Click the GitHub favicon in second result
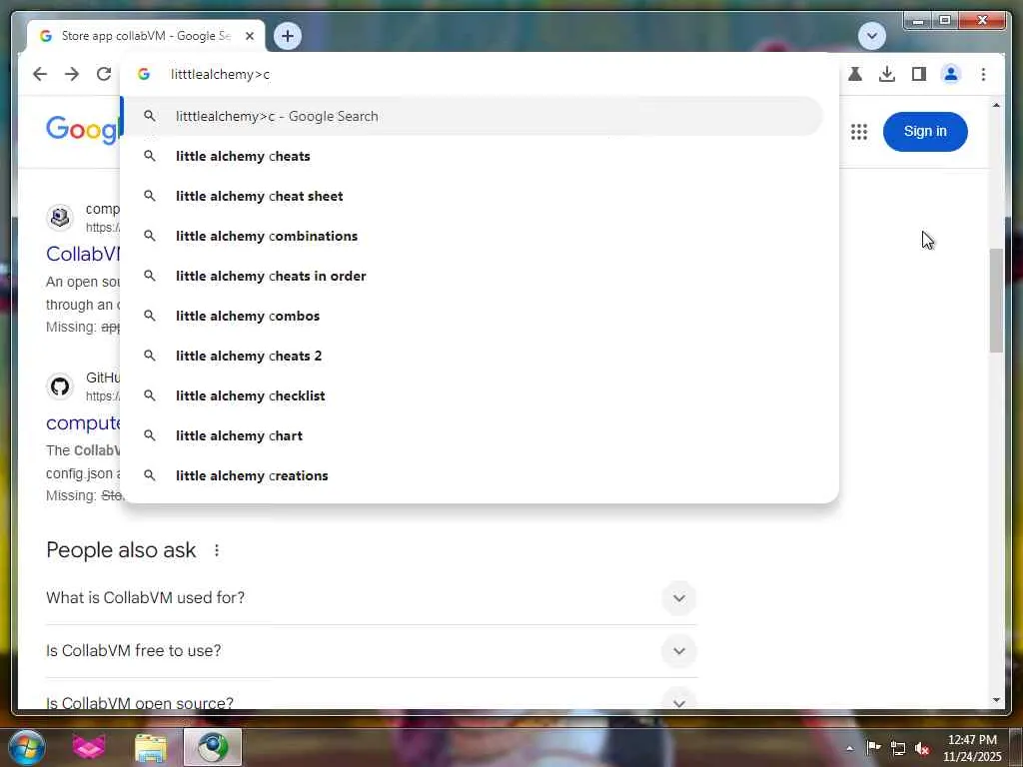The width and height of the screenshot is (1023, 767). pos(60,386)
